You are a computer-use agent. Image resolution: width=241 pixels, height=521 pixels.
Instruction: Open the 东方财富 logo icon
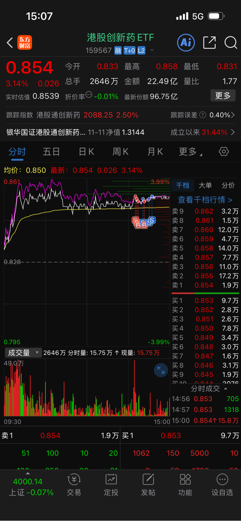click(x=24, y=43)
